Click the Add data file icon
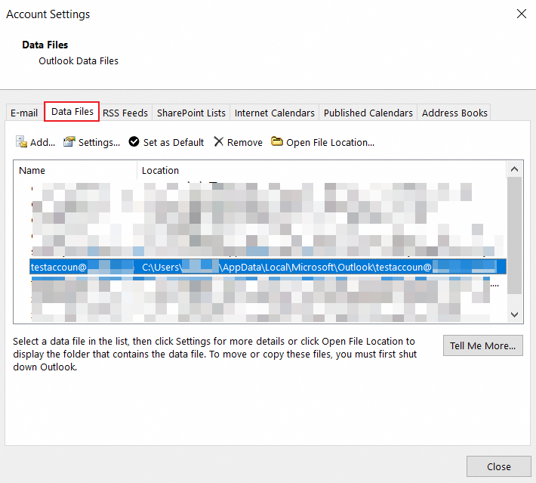The height and width of the screenshot is (483, 536). pos(21,141)
